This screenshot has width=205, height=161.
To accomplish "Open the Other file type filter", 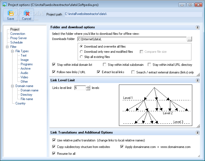I will coord(24,82).
